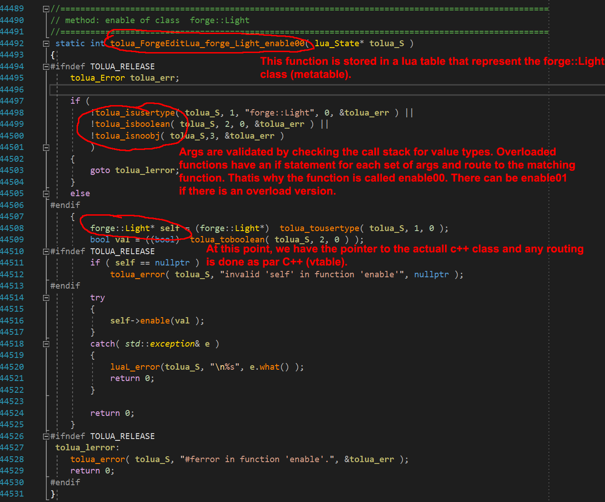Click the "forge::Light" string literal on line 44498
Viewport: 605px width, 502px height.
tap(282, 113)
